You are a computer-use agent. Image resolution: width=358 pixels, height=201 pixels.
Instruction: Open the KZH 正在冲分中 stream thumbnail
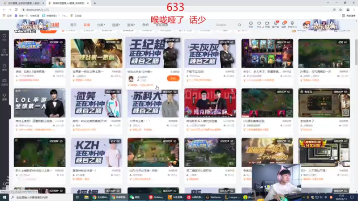point(96,152)
